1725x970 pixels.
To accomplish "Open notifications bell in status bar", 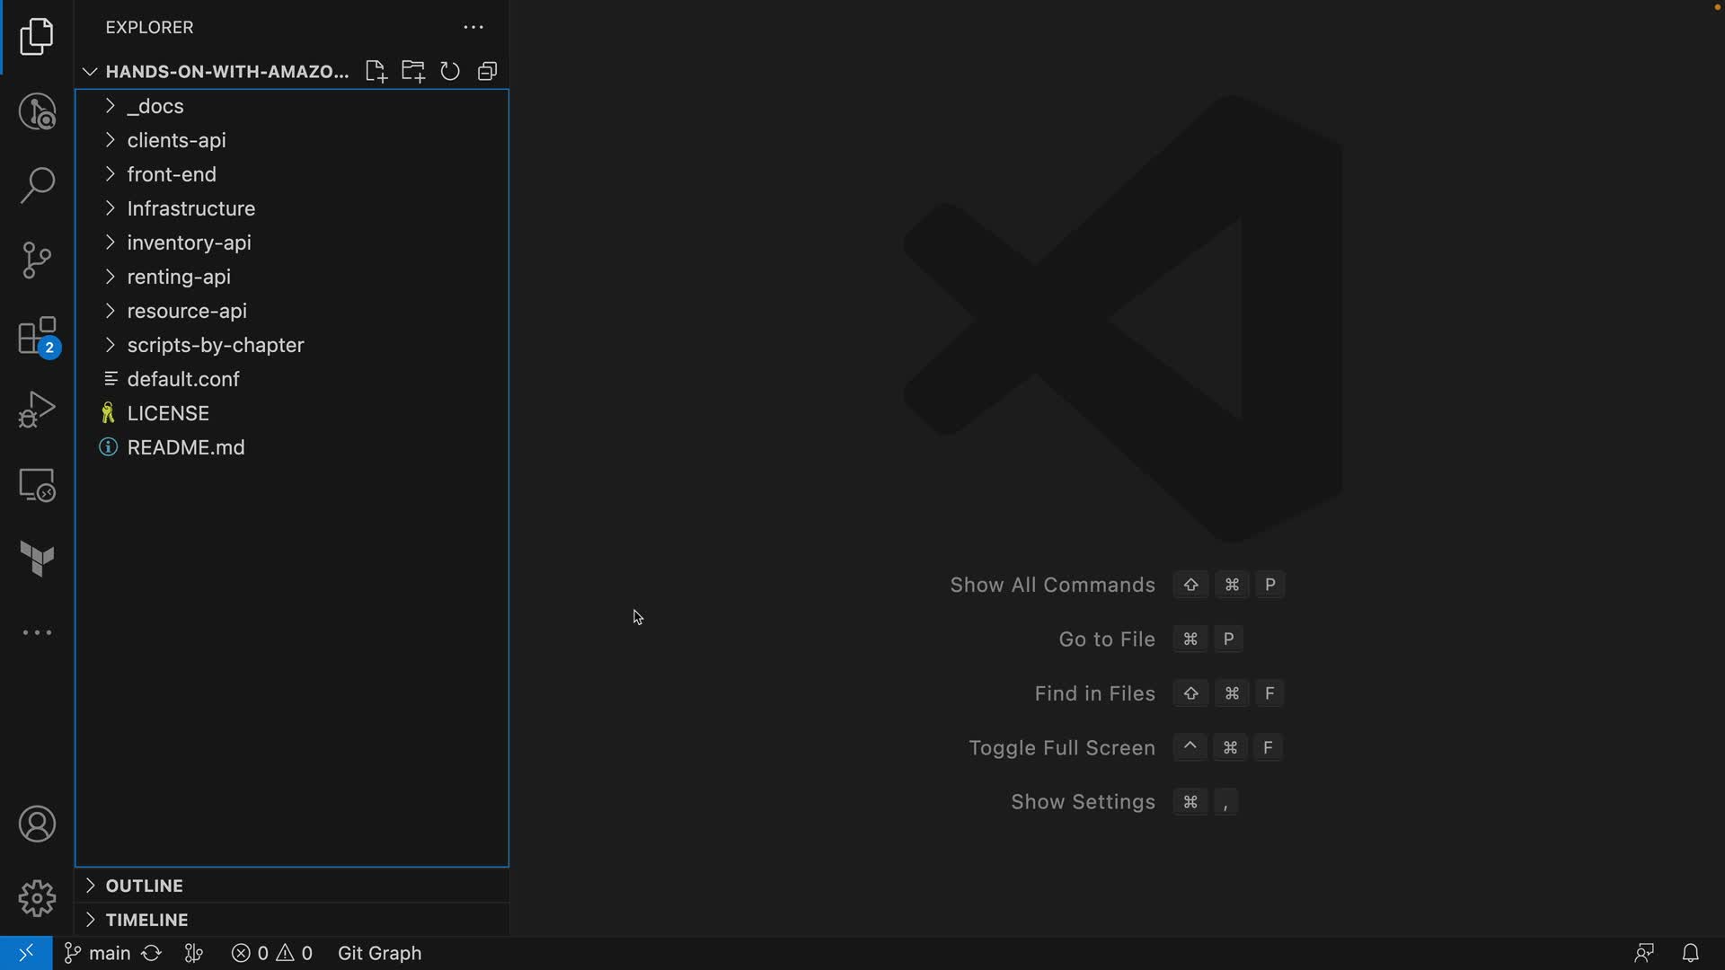I will pos(1690,953).
